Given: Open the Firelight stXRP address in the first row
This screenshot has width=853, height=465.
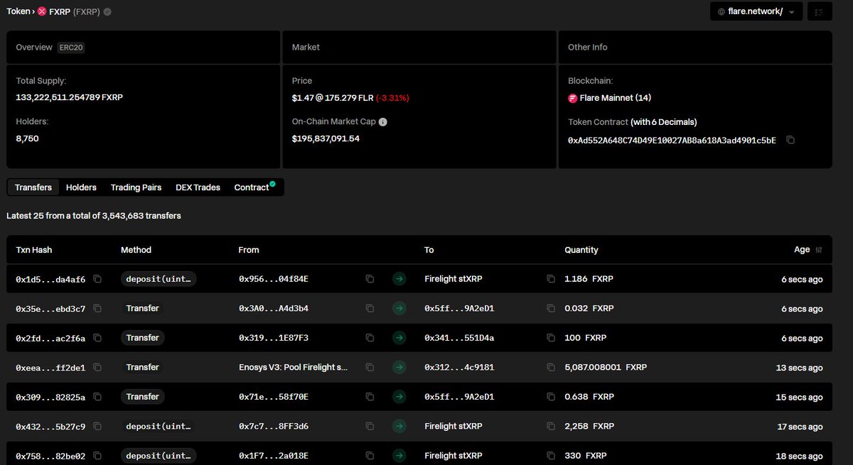Looking at the screenshot, I should 454,279.
